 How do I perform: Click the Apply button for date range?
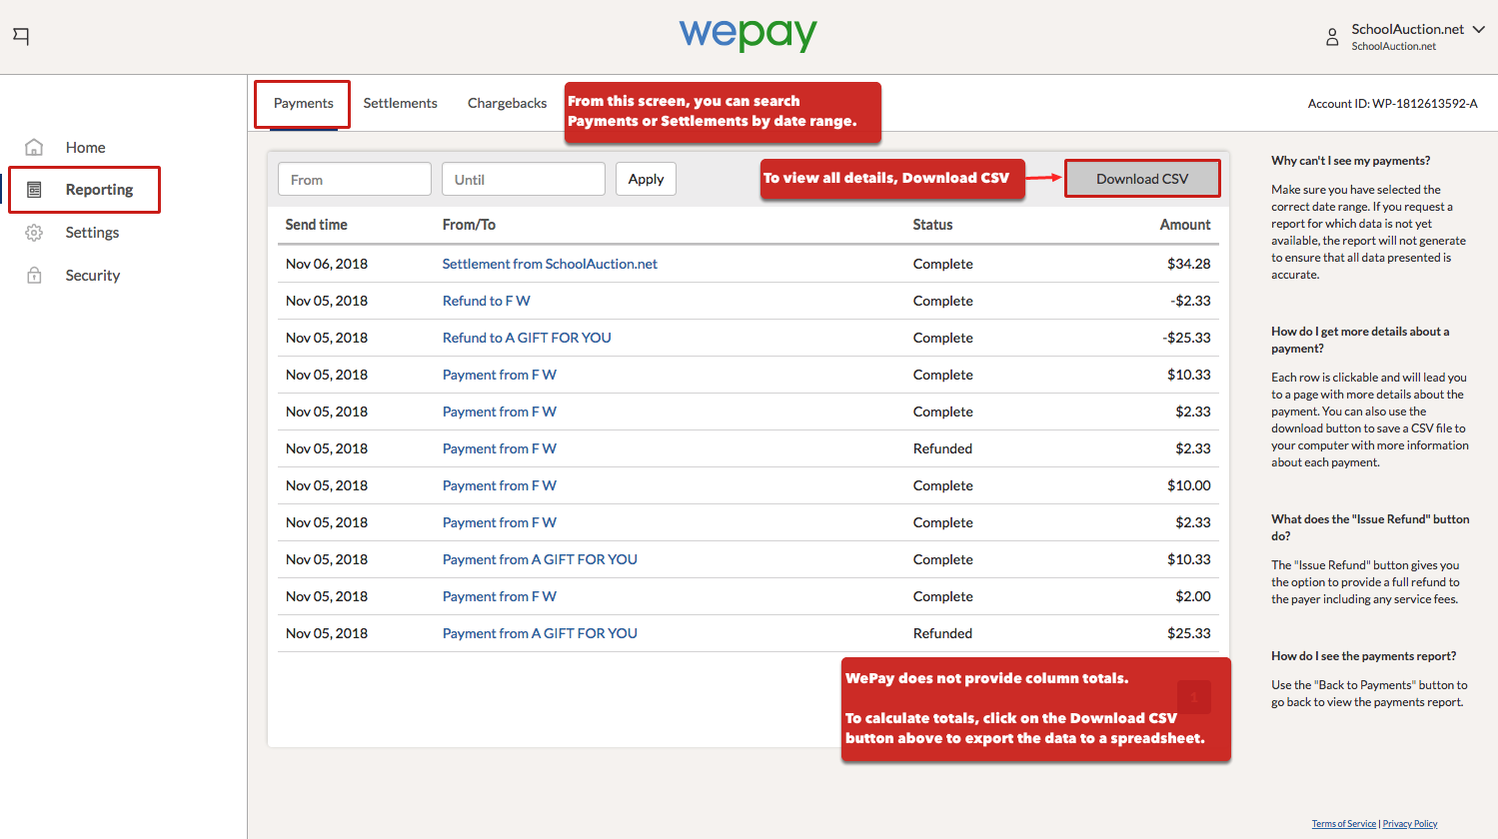click(x=646, y=178)
